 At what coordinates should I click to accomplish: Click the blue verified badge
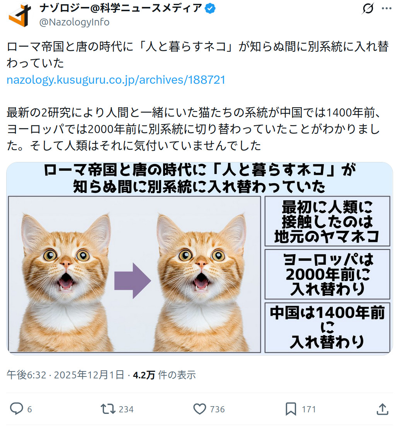tap(210, 8)
